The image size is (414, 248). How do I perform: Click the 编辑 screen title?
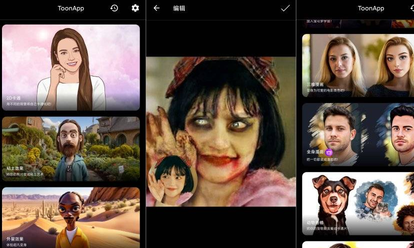179,8
